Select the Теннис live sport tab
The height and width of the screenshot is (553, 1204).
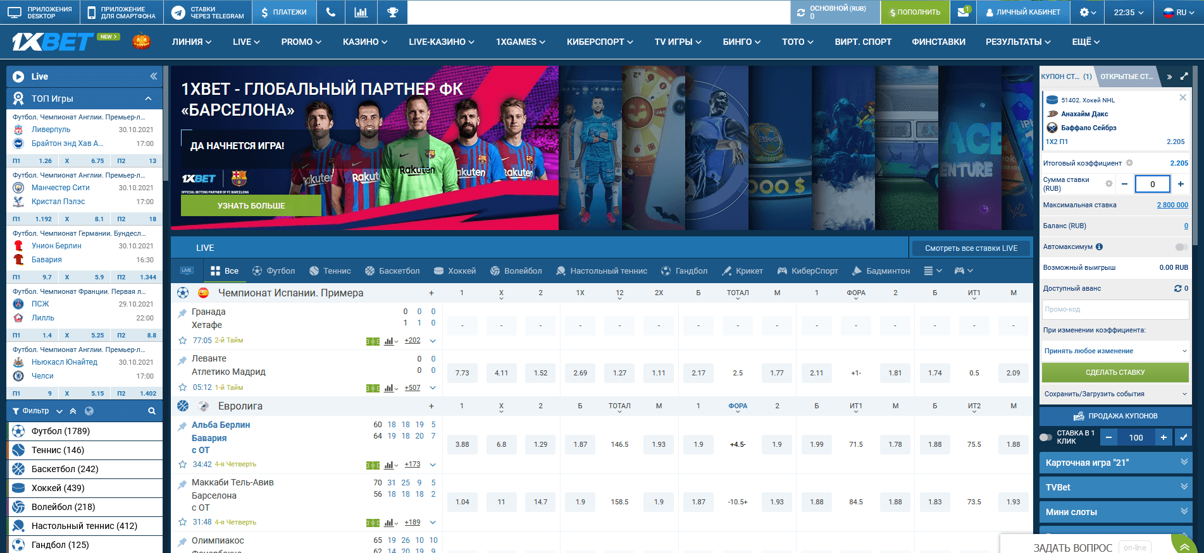click(330, 270)
